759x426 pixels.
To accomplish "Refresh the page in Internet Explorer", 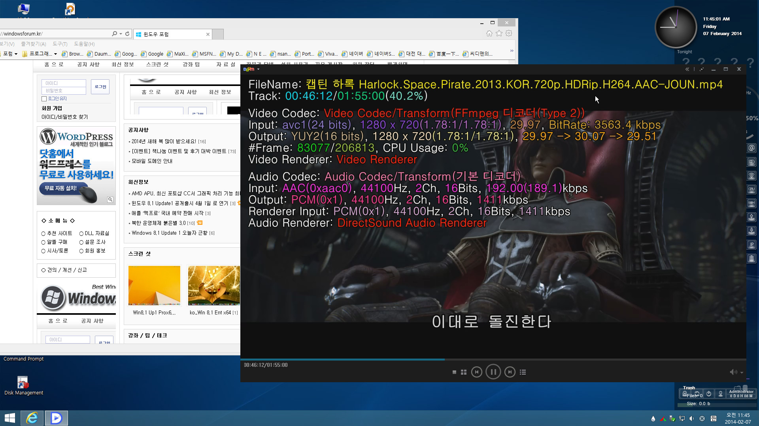I will 127,34.
